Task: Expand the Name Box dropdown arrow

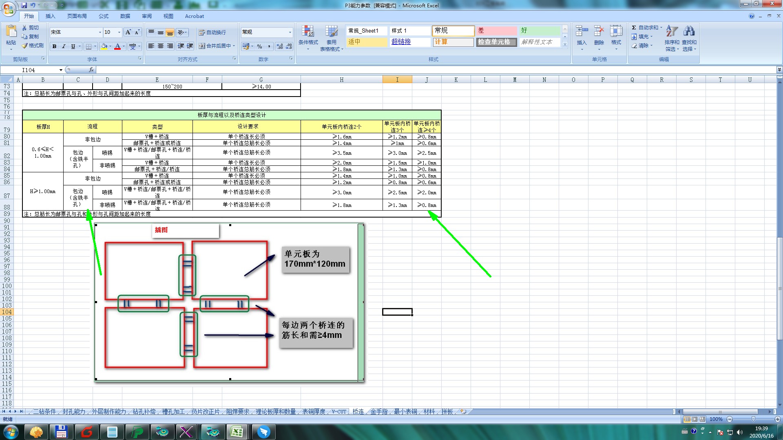Action: pyautogui.click(x=61, y=70)
